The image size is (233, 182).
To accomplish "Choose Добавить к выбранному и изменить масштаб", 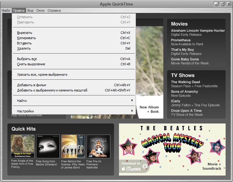I will [74, 90].
